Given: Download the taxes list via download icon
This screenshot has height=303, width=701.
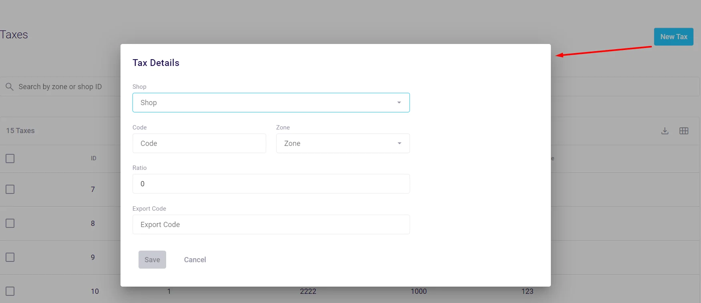Looking at the screenshot, I should tap(665, 131).
